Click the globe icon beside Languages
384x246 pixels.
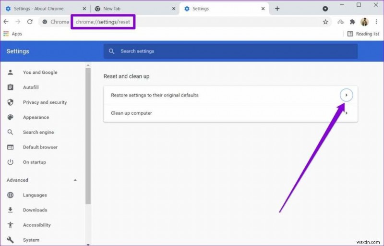pos(10,195)
